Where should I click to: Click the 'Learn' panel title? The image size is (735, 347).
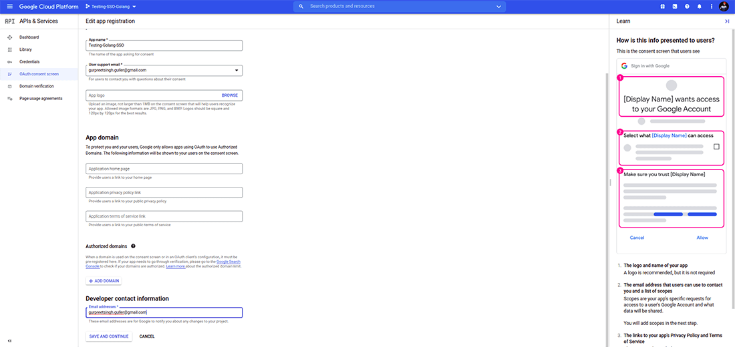point(623,21)
